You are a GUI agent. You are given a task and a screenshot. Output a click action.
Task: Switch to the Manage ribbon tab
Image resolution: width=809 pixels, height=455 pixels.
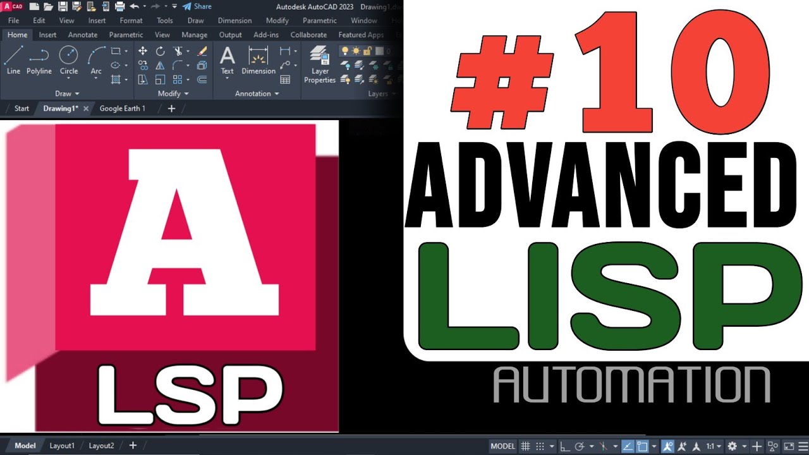tap(195, 35)
